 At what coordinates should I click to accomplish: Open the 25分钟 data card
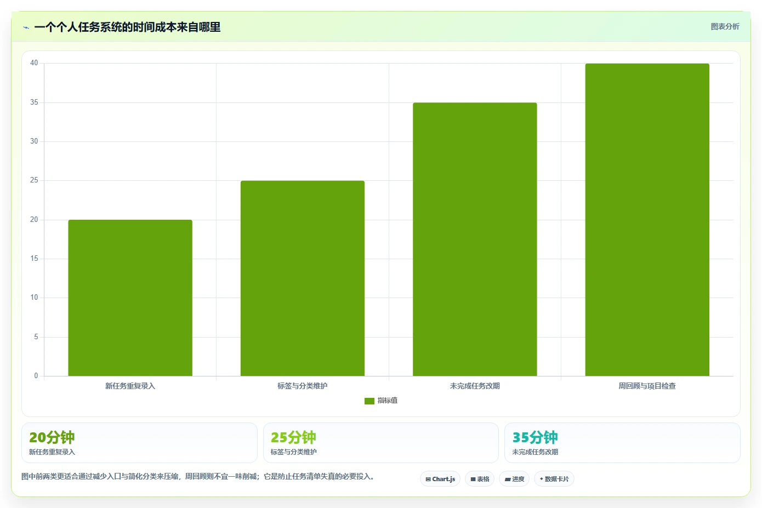(381, 443)
